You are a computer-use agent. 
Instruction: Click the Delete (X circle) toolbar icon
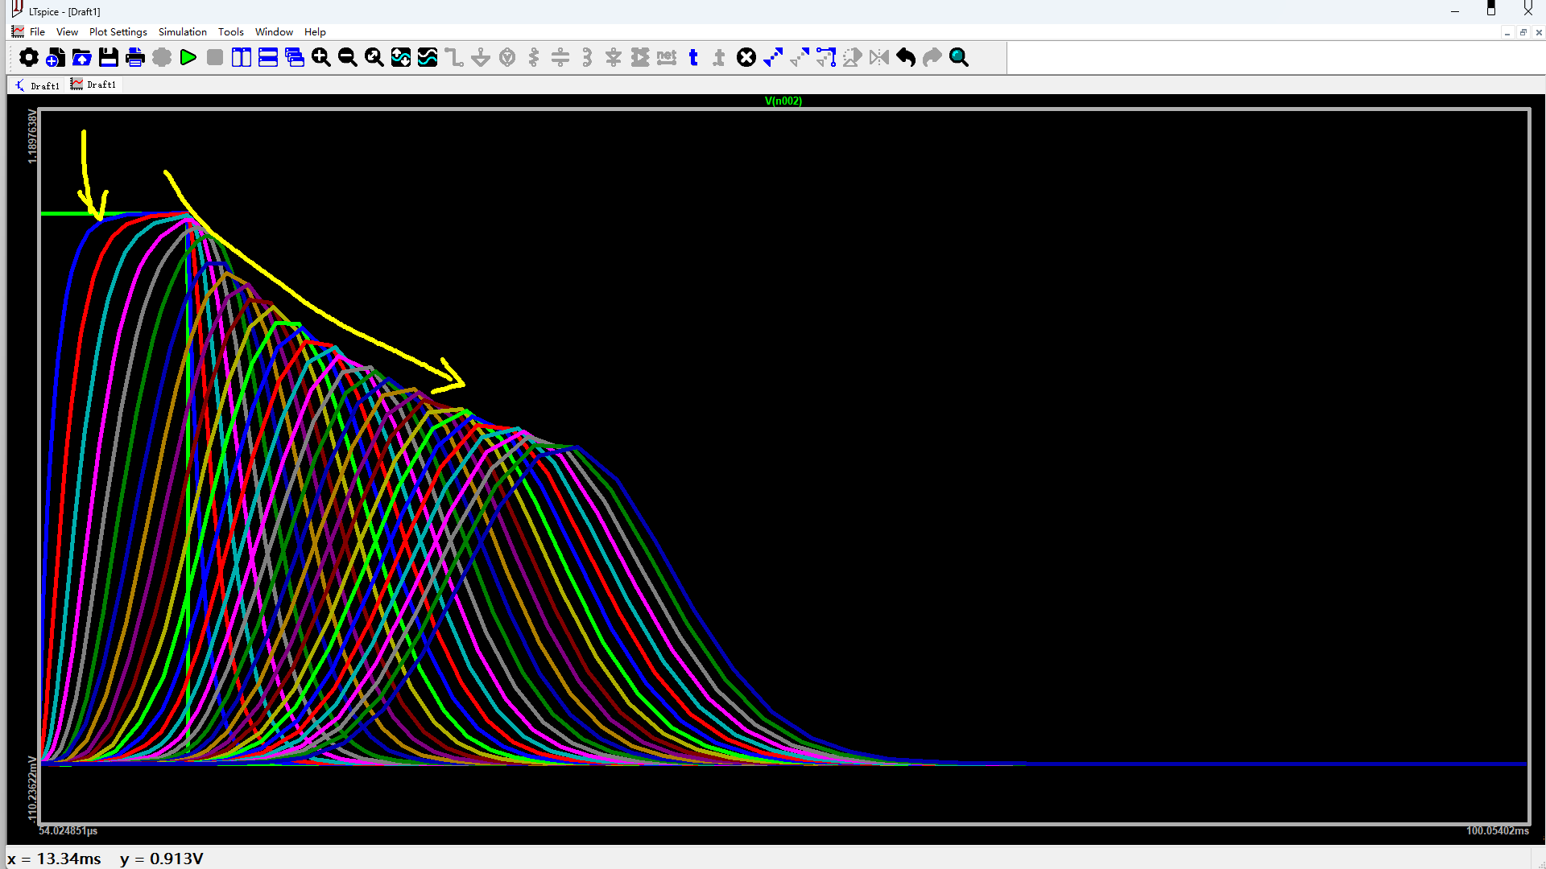(x=746, y=57)
